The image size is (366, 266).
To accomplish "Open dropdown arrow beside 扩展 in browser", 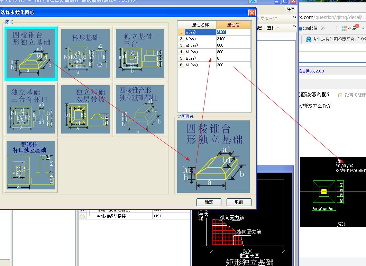I will coord(363,28).
